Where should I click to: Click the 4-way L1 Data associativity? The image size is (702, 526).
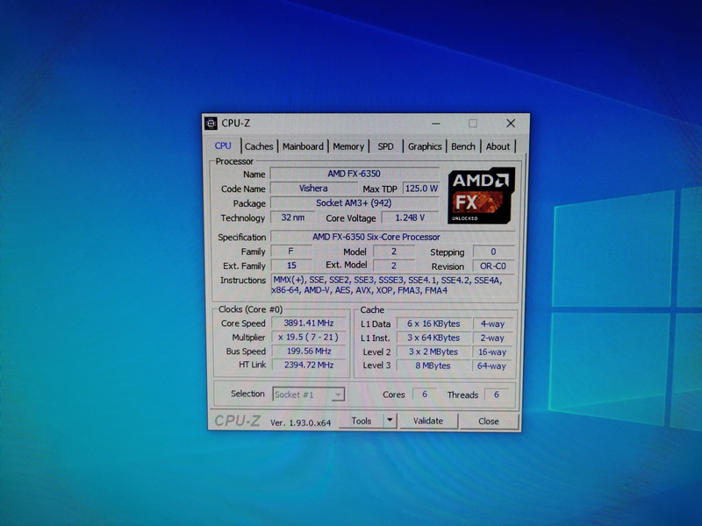(492, 323)
